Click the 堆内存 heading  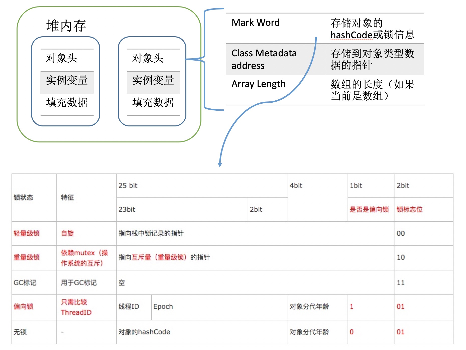[66, 26]
